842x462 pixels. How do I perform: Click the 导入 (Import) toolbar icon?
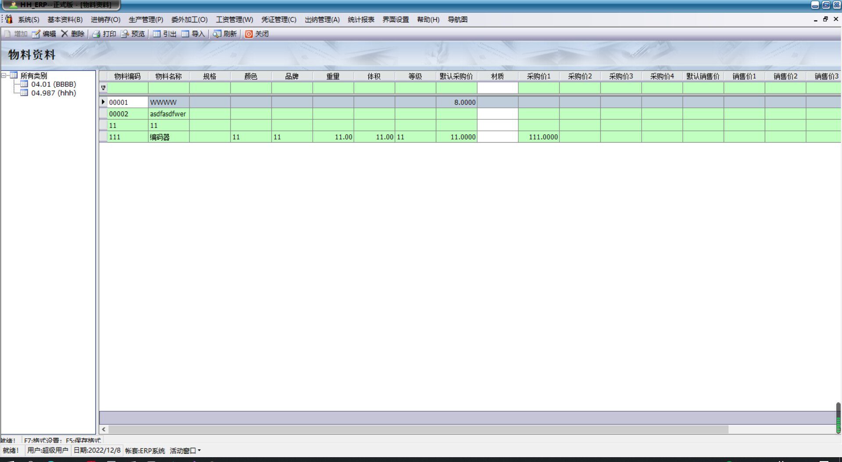tap(186, 34)
